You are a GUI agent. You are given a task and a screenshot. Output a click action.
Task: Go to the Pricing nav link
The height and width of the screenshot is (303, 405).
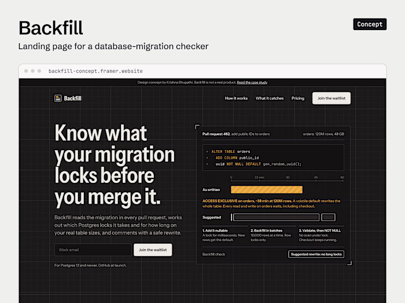(298, 98)
